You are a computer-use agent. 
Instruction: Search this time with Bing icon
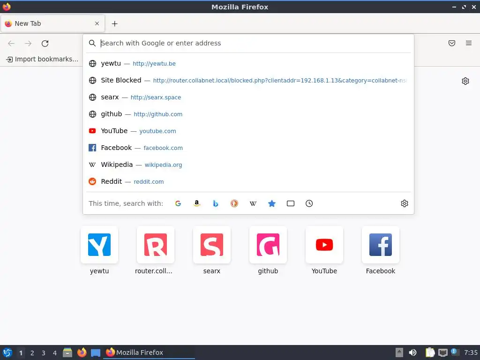216,203
